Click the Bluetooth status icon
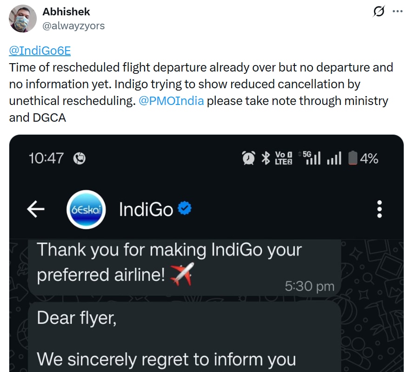This screenshot has width=406, height=372. [x=266, y=158]
